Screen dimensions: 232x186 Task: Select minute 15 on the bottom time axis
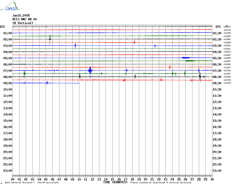112,179
